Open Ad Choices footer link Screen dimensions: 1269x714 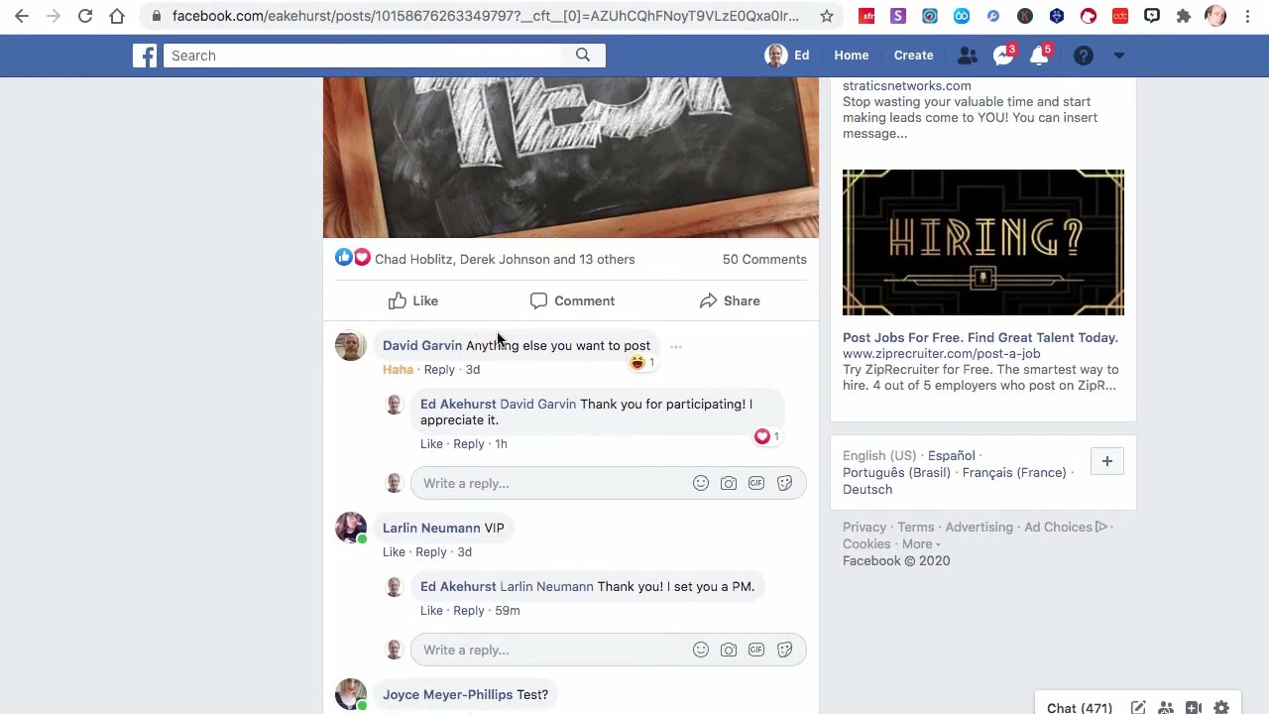click(1066, 527)
